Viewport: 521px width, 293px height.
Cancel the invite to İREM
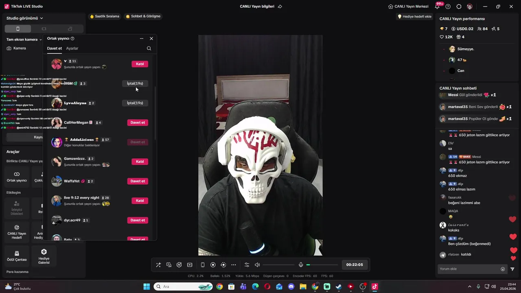pyautogui.click(x=135, y=83)
